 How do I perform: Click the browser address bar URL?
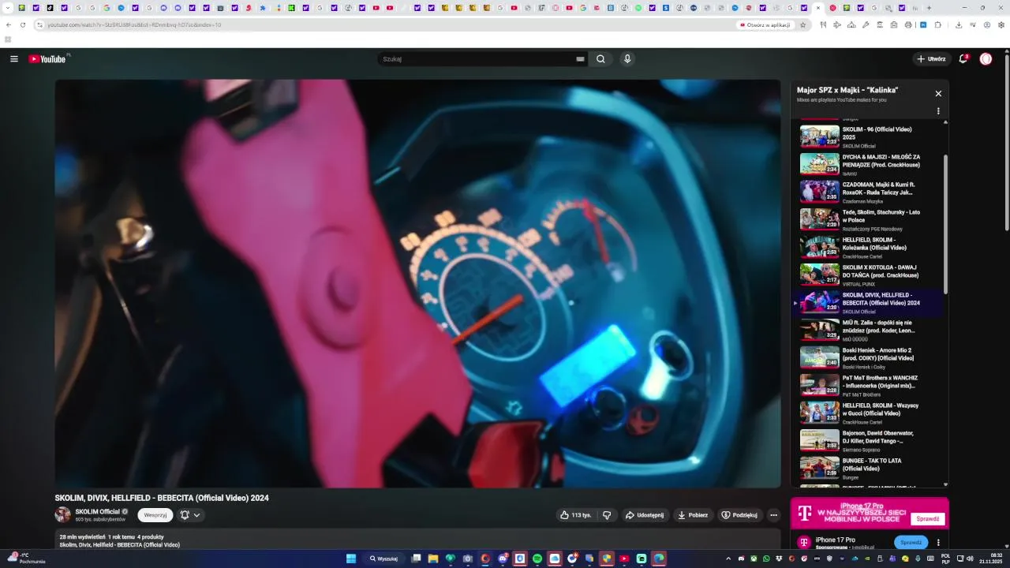point(134,25)
